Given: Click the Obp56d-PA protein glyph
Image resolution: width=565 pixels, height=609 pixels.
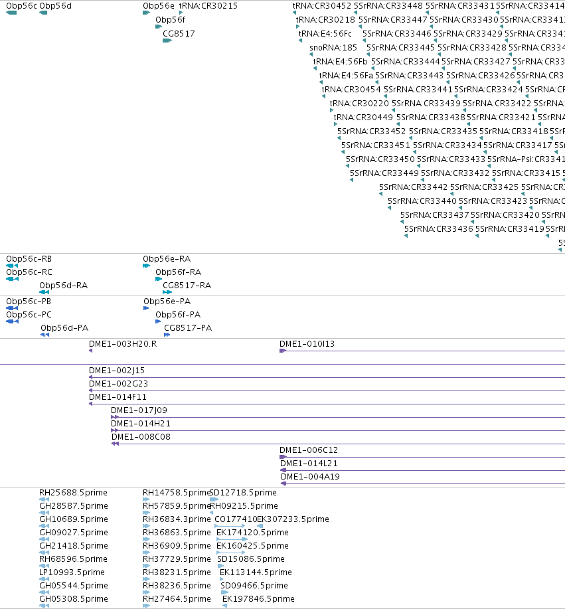Looking at the screenshot, I should point(44,335).
